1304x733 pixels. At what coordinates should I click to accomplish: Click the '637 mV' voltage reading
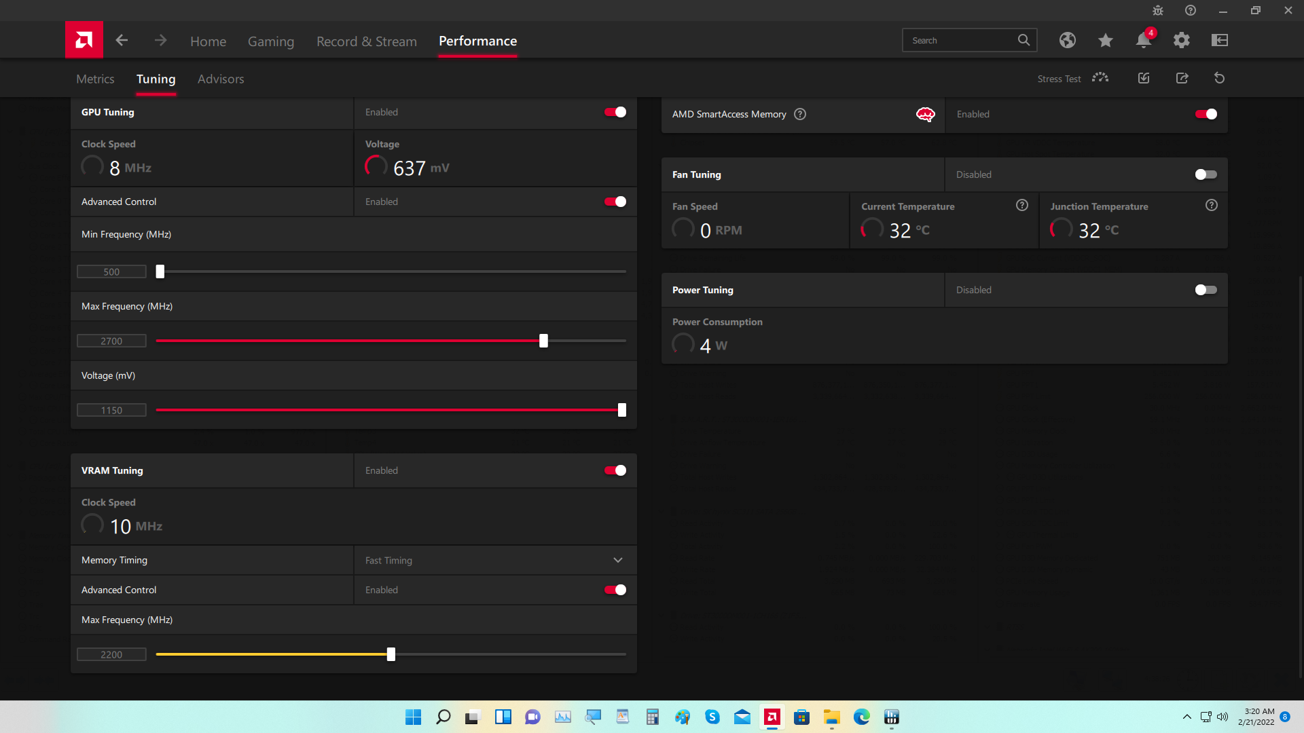point(421,168)
